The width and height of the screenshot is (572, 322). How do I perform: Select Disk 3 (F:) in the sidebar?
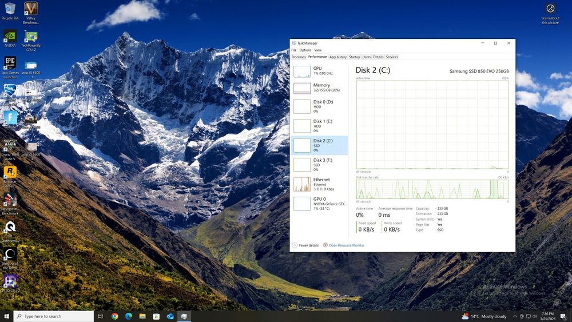click(x=319, y=165)
